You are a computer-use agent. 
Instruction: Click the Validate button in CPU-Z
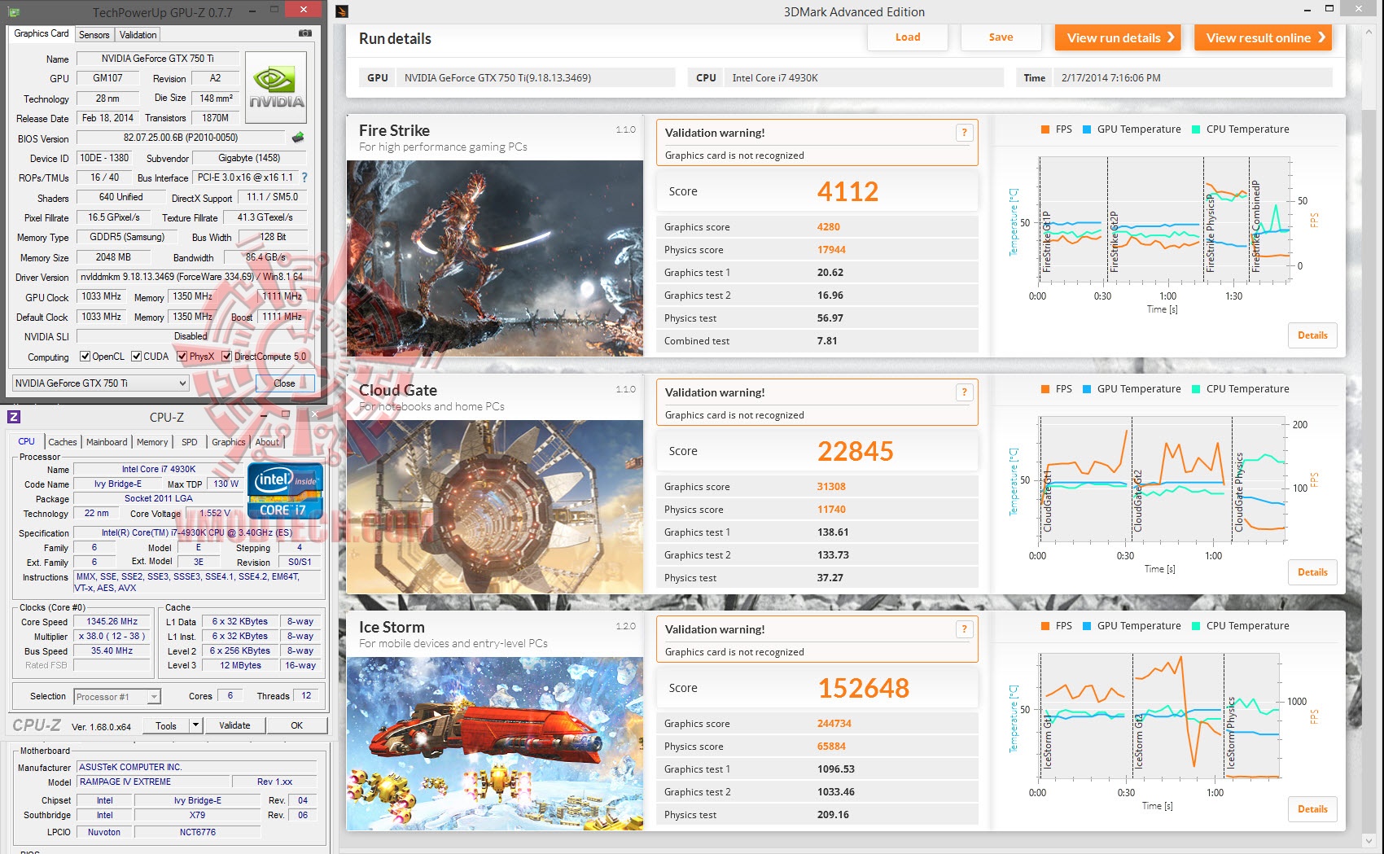tap(235, 725)
